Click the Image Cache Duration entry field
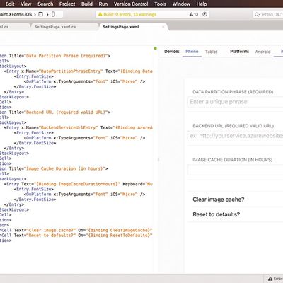Viewport: 283px width, 283px height. pyautogui.click(x=236, y=170)
